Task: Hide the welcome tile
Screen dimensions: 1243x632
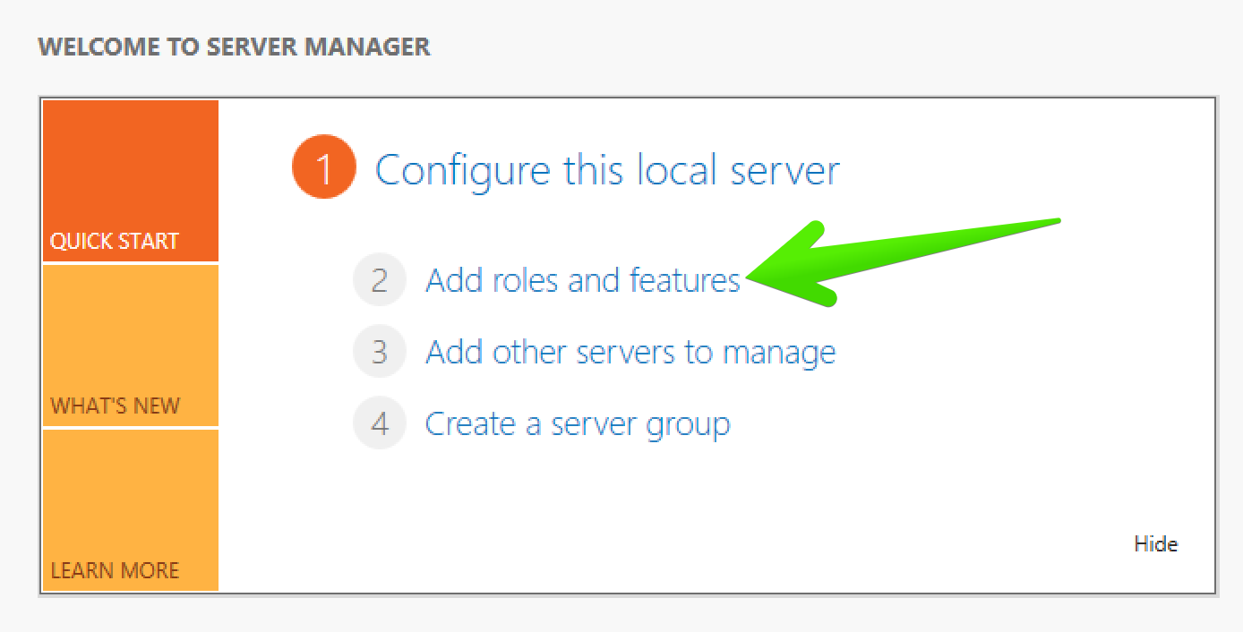Action: click(x=1155, y=544)
